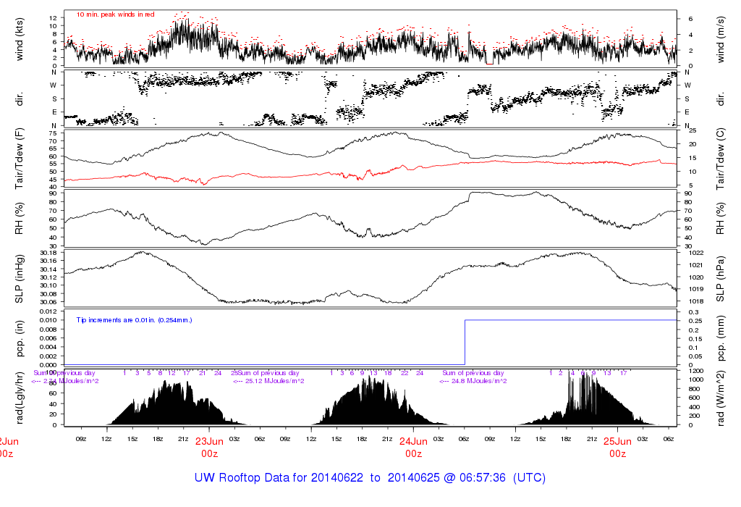Click the '2.74 MJoules/m^2' daily sum
Screen dimensions: 741x507
pyautogui.click(x=71, y=381)
